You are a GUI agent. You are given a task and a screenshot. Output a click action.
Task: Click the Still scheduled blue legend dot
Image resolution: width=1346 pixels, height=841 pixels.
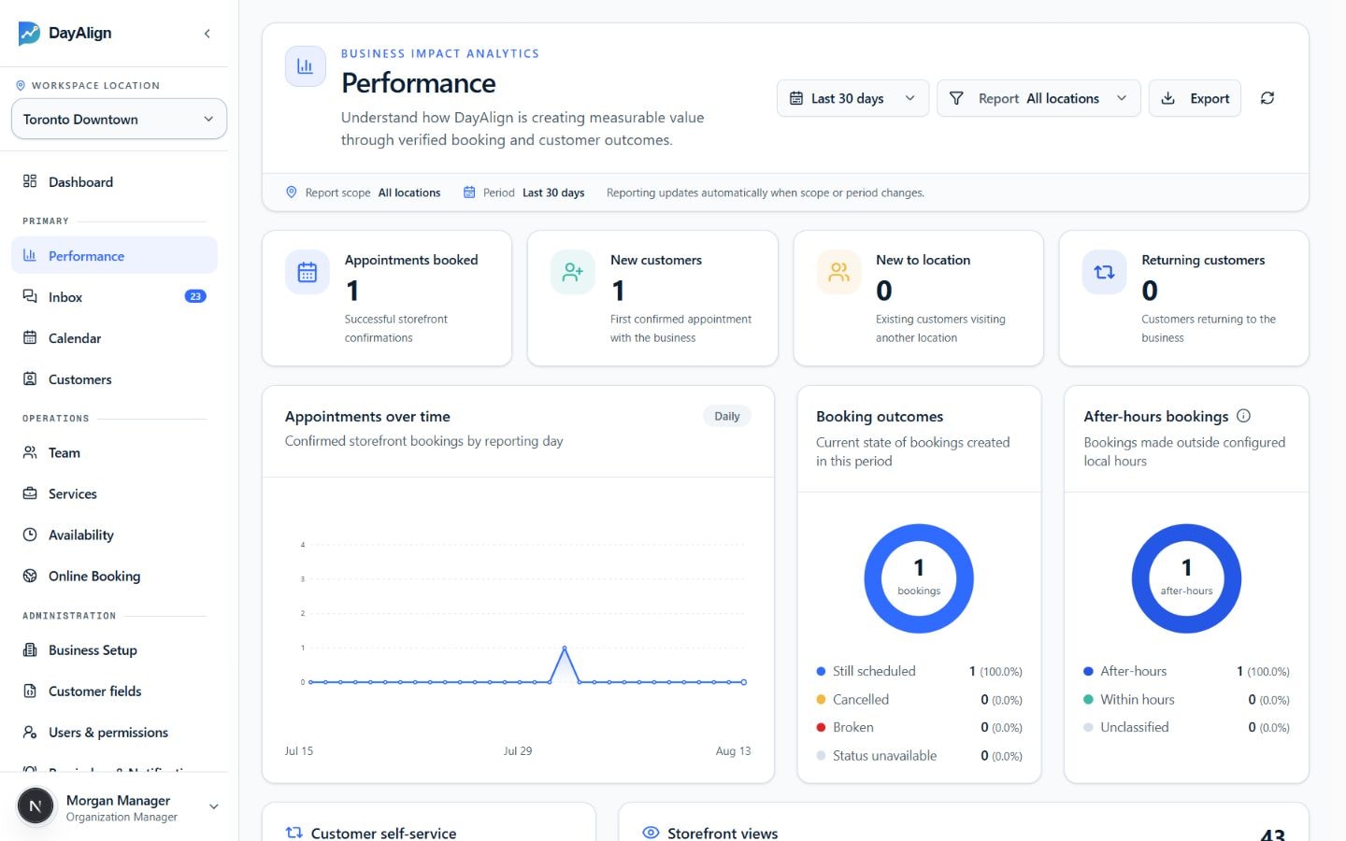click(821, 671)
